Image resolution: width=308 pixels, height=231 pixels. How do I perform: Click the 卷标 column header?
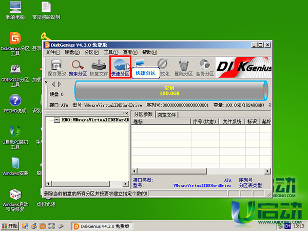[161, 122]
